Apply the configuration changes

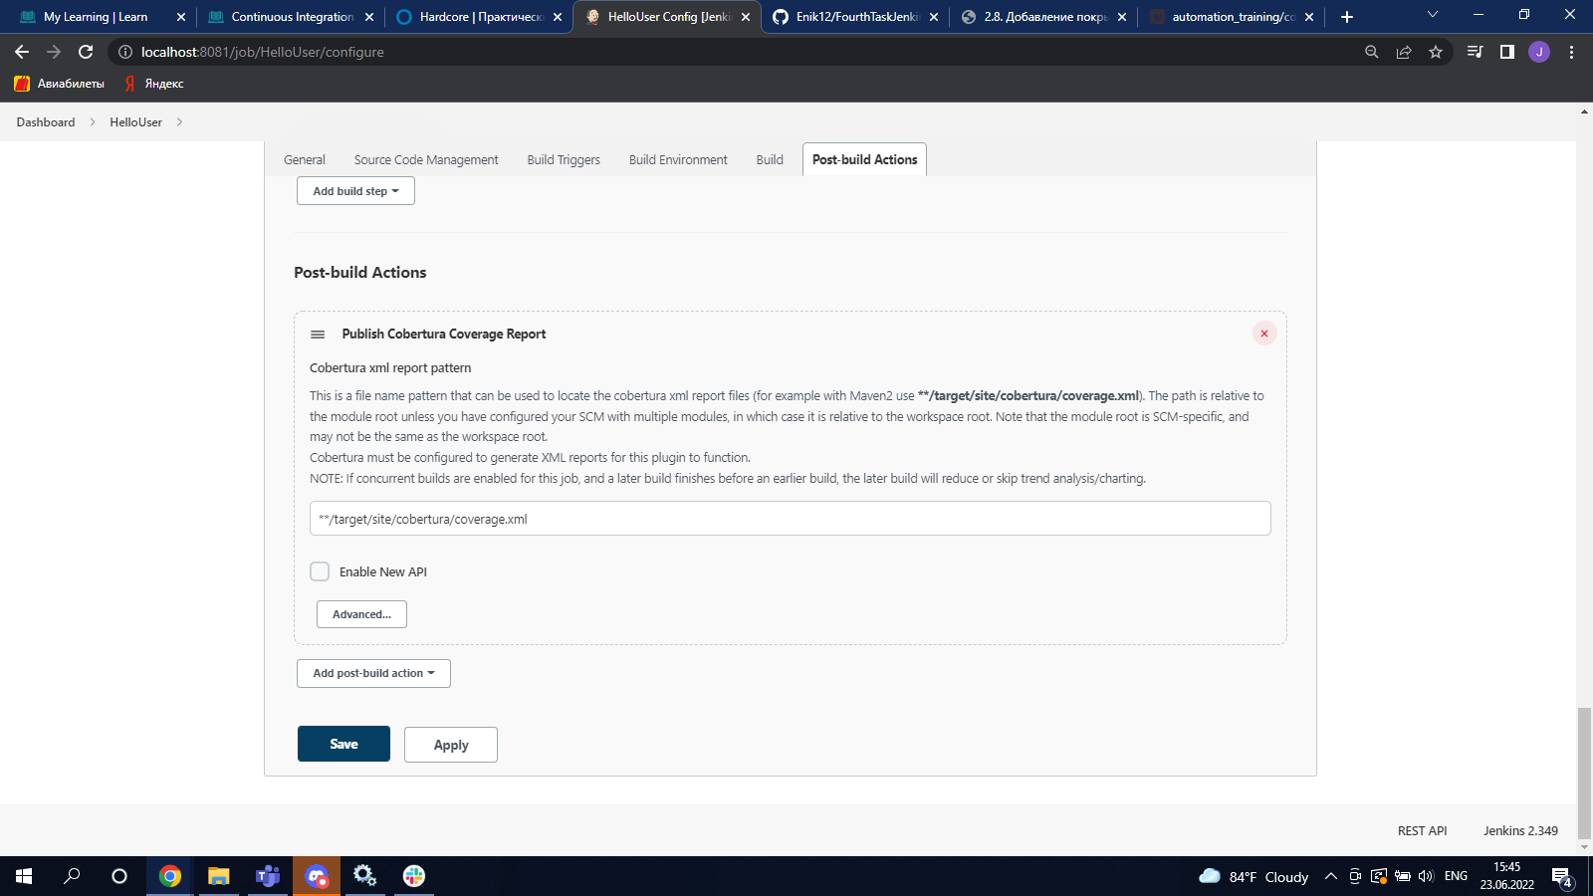[451, 745]
